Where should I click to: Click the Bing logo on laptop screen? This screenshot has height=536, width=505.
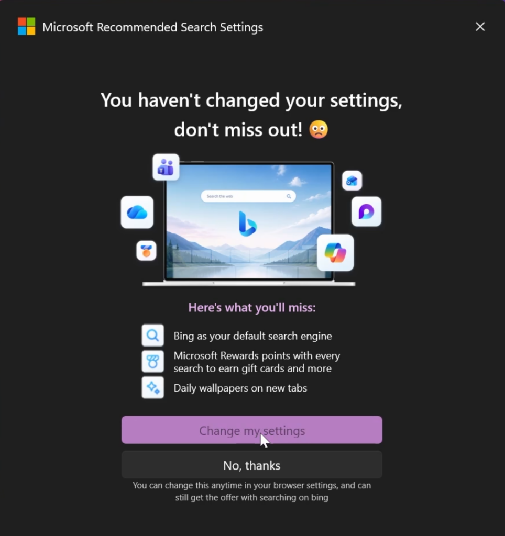coord(247,224)
